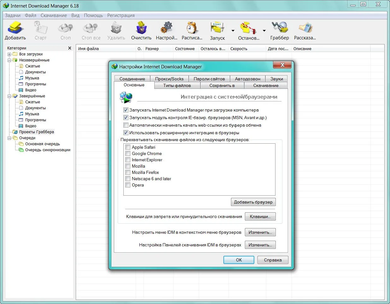
Task: Open the Регистрация menu
Action: pyautogui.click(x=121, y=15)
